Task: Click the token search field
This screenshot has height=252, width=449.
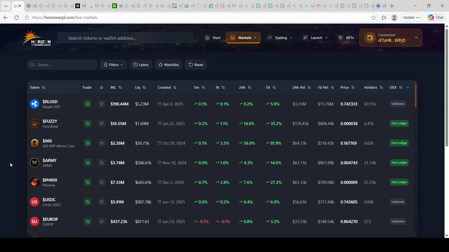Action: tap(62, 65)
